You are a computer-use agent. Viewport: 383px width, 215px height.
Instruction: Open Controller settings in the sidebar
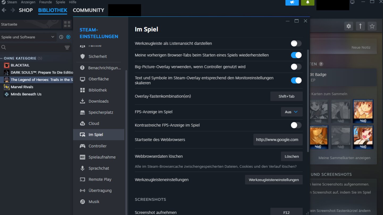83,146
